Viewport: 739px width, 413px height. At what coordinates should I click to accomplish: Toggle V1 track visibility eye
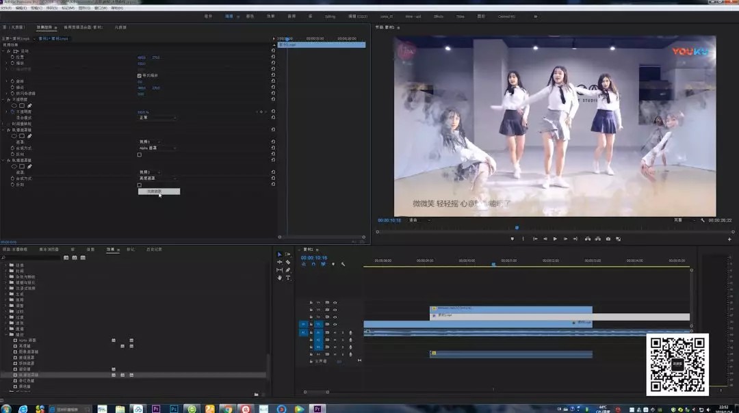[x=335, y=324]
